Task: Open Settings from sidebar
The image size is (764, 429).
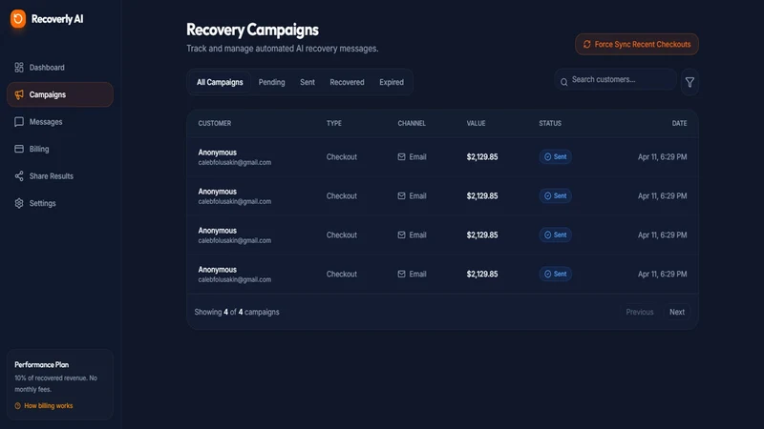Action: pyautogui.click(x=60, y=203)
